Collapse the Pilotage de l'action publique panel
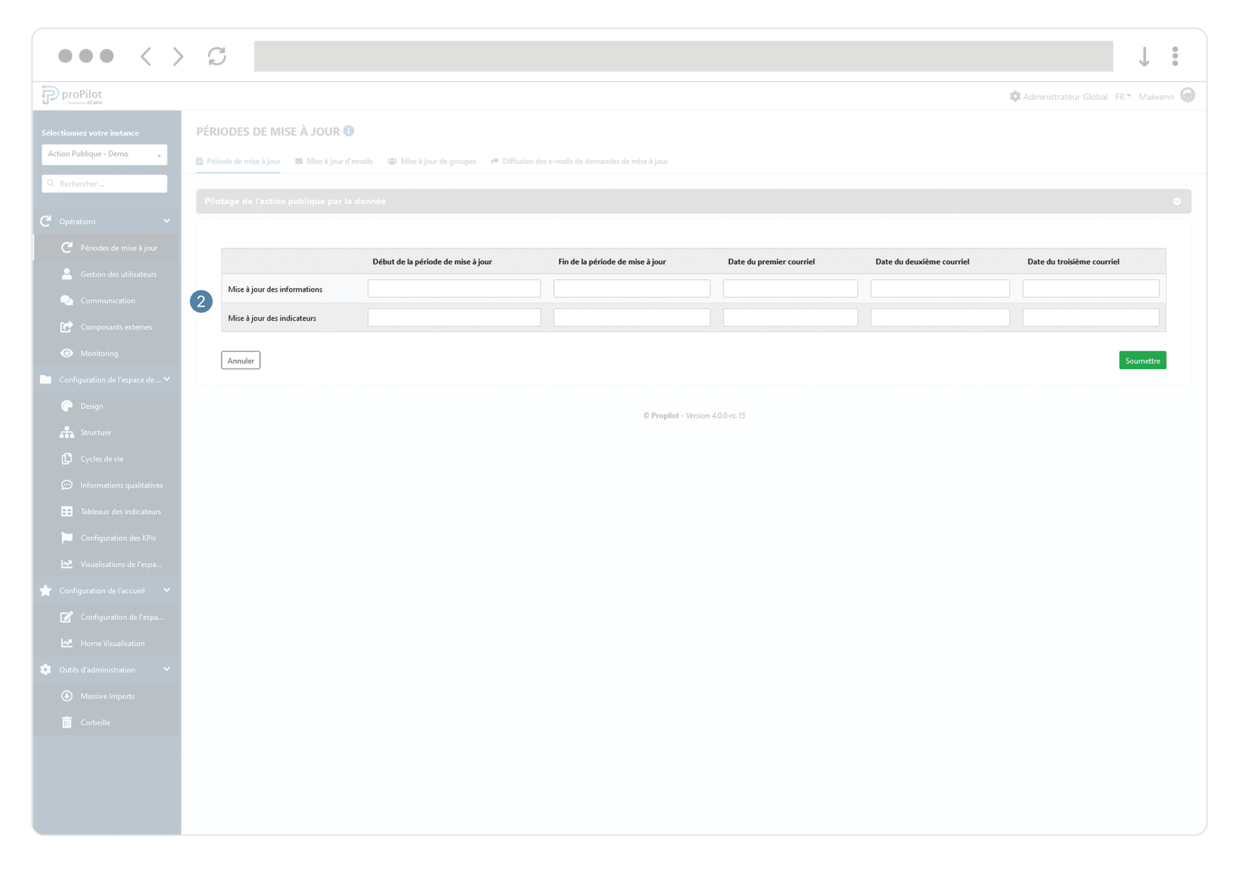The image size is (1239, 869). pos(1177,202)
